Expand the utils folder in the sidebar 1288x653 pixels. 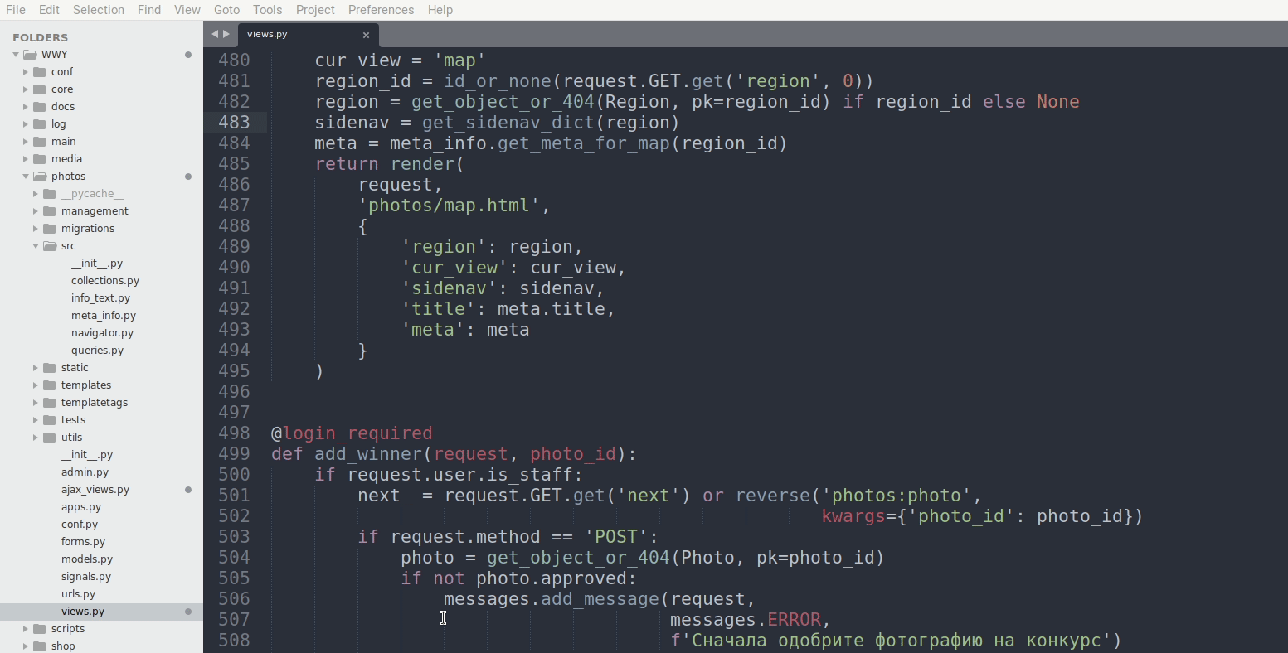(35, 437)
